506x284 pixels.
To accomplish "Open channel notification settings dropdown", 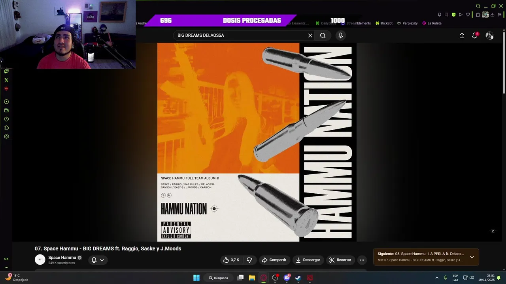I will click(x=98, y=260).
